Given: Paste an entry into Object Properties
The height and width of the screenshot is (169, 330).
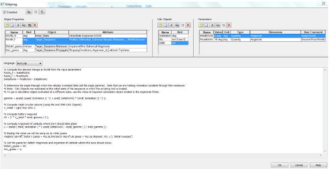Looking at the screenshot, I should point(30,25).
